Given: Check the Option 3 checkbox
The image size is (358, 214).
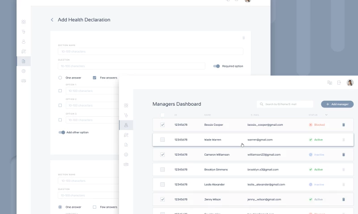Looking at the screenshot, I should click(60, 120).
